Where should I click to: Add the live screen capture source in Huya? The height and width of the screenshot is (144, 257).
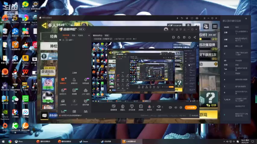[x=114, y=108]
